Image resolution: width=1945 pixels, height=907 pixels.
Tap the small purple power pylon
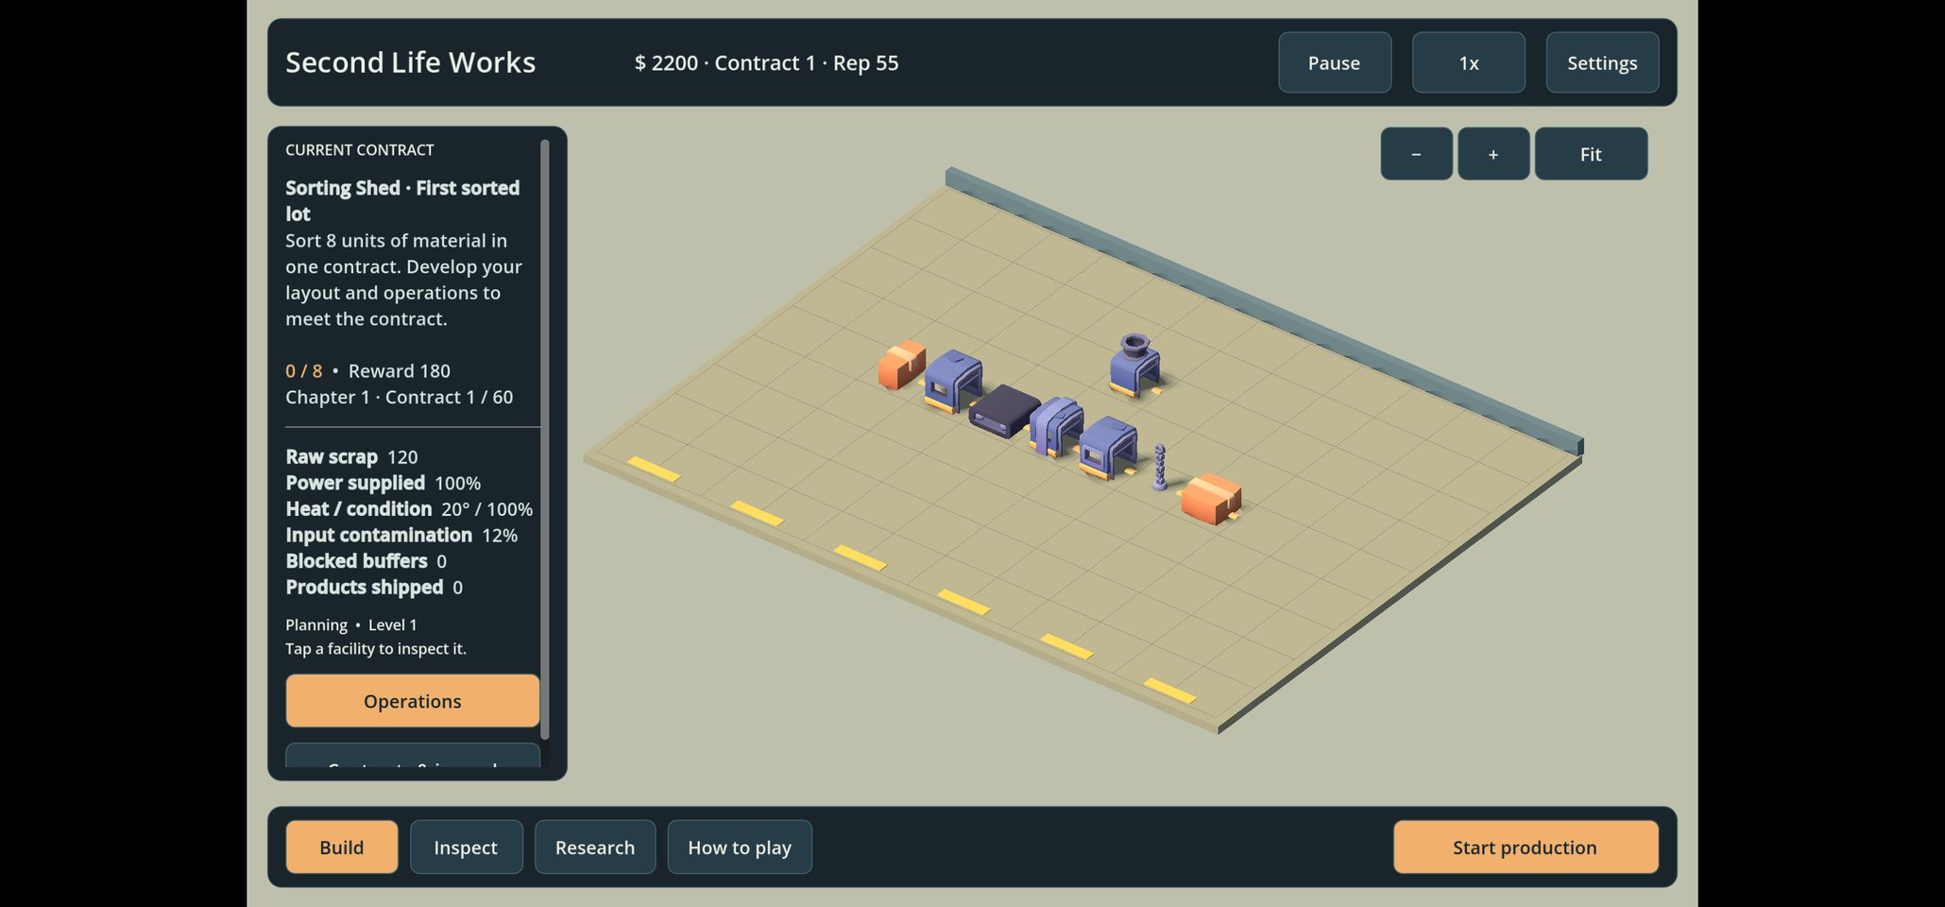(x=1159, y=468)
